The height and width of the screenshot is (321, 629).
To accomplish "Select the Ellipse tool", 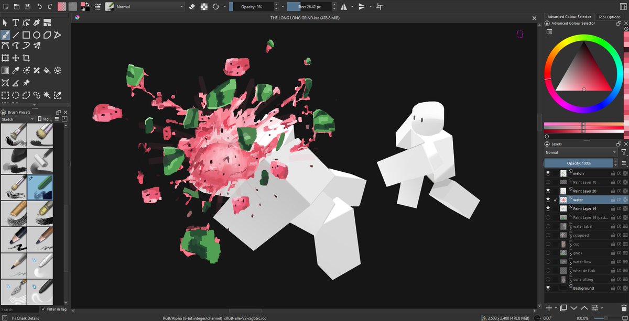I will [x=37, y=35].
